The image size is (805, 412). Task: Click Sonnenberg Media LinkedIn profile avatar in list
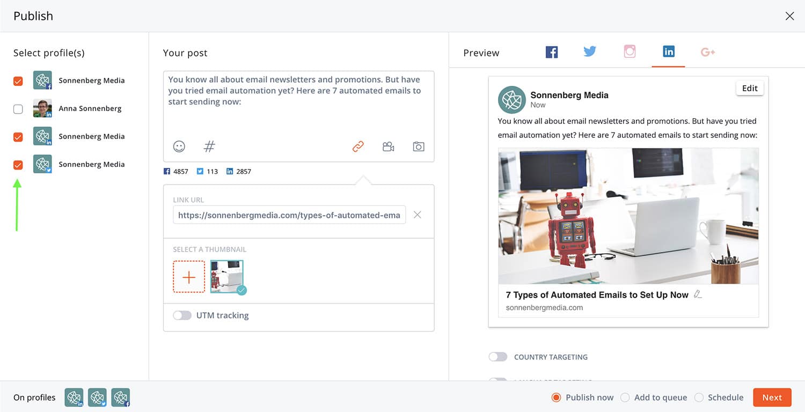[x=42, y=136]
